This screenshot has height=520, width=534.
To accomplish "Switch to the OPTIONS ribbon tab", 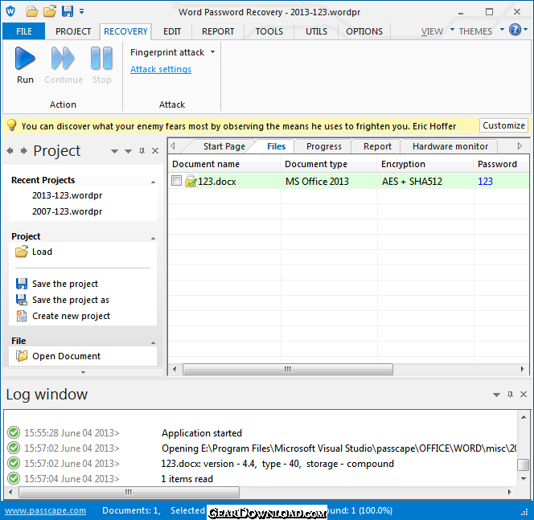I will [364, 31].
